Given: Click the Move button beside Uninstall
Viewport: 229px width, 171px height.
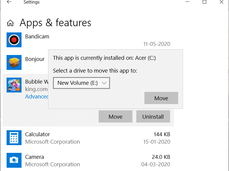Looking at the screenshot, I should point(115,117).
